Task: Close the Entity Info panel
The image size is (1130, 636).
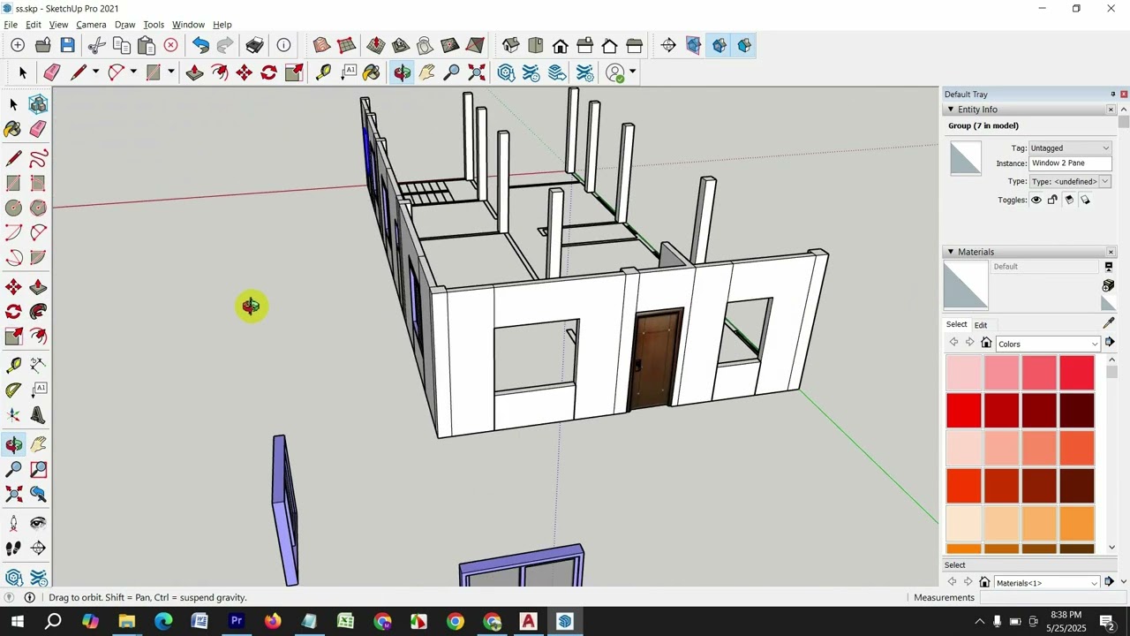Action: (1111, 110)
